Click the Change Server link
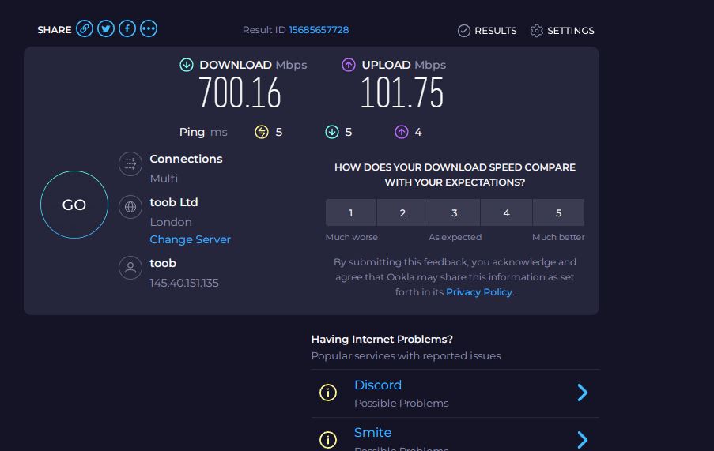Image resolution: width=714 pixels, height=451 pixels. click(190, 239)
